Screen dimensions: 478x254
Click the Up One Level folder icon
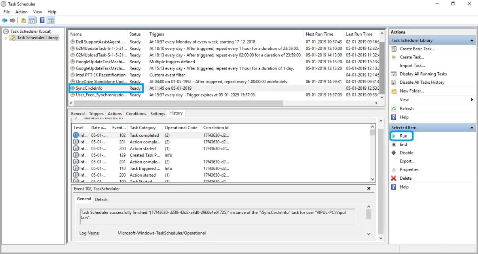[x=23, y=21]
